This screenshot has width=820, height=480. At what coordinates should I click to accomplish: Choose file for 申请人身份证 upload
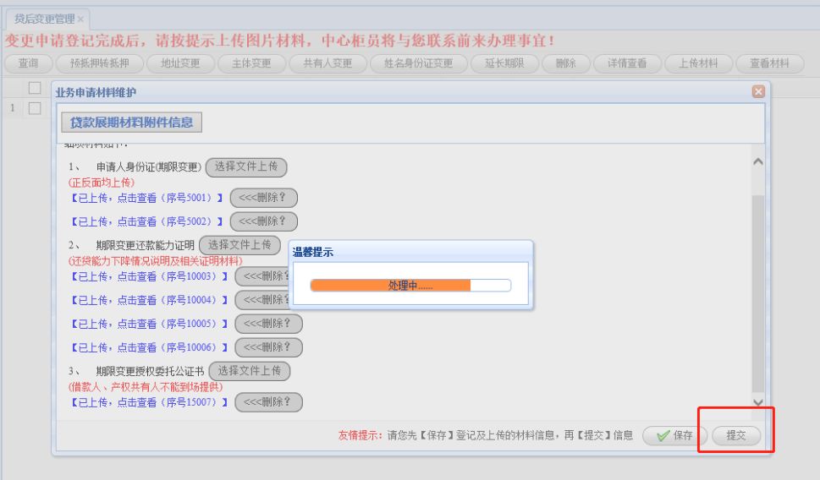pos(246,166)
